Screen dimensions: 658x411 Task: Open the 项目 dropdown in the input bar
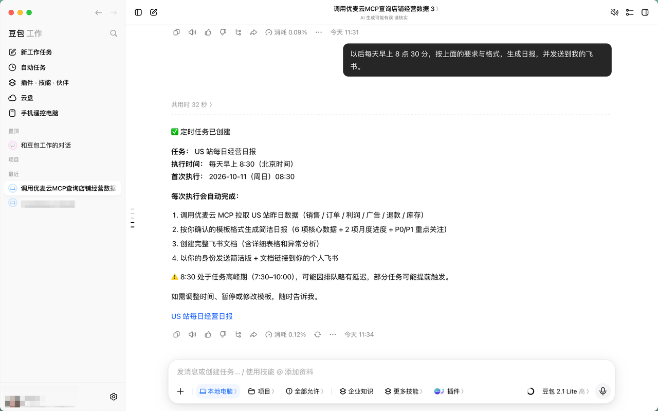261,391
